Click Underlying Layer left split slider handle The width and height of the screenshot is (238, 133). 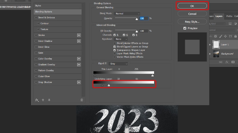[102, 85]
